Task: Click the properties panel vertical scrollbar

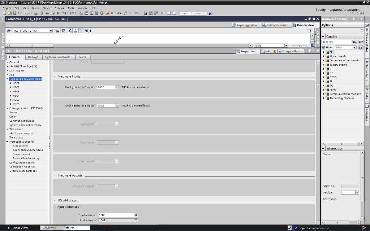Action: [318, 142]
